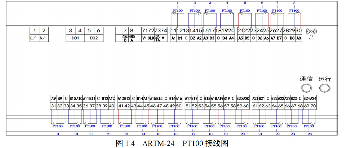Image resolution: width=347 pixels, height=148 pixels.
Task: Select terminal 72 labeled CLK
Action: tap(151, 34)
